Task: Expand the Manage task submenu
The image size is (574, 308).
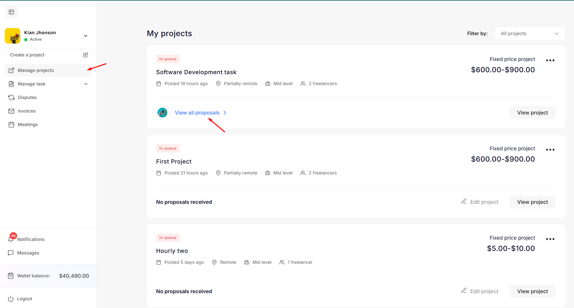Action: click(86, 84)
